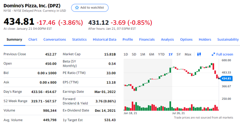The height and width of the screenshot is (124, 240).
Task: Select the 1D chart range
Action: (126, 54)
